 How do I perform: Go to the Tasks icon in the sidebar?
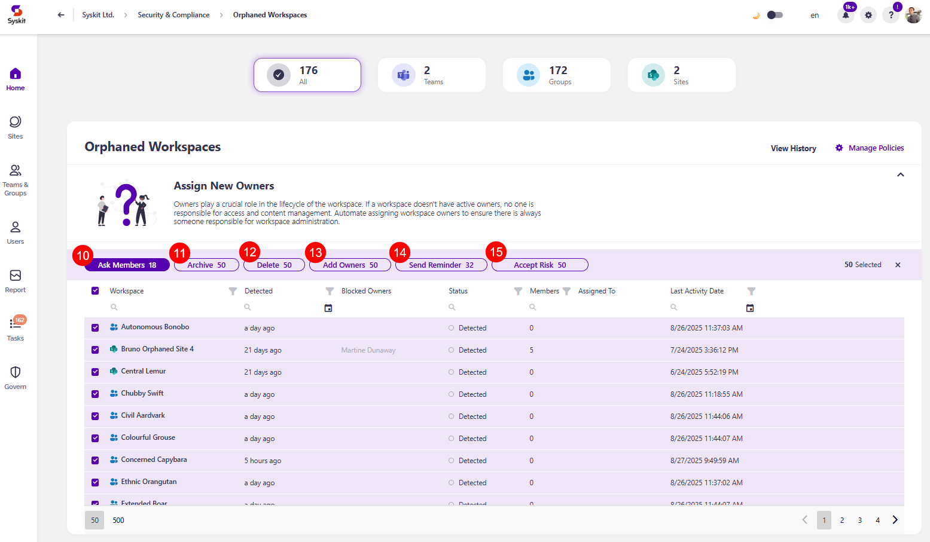[16, 328]
